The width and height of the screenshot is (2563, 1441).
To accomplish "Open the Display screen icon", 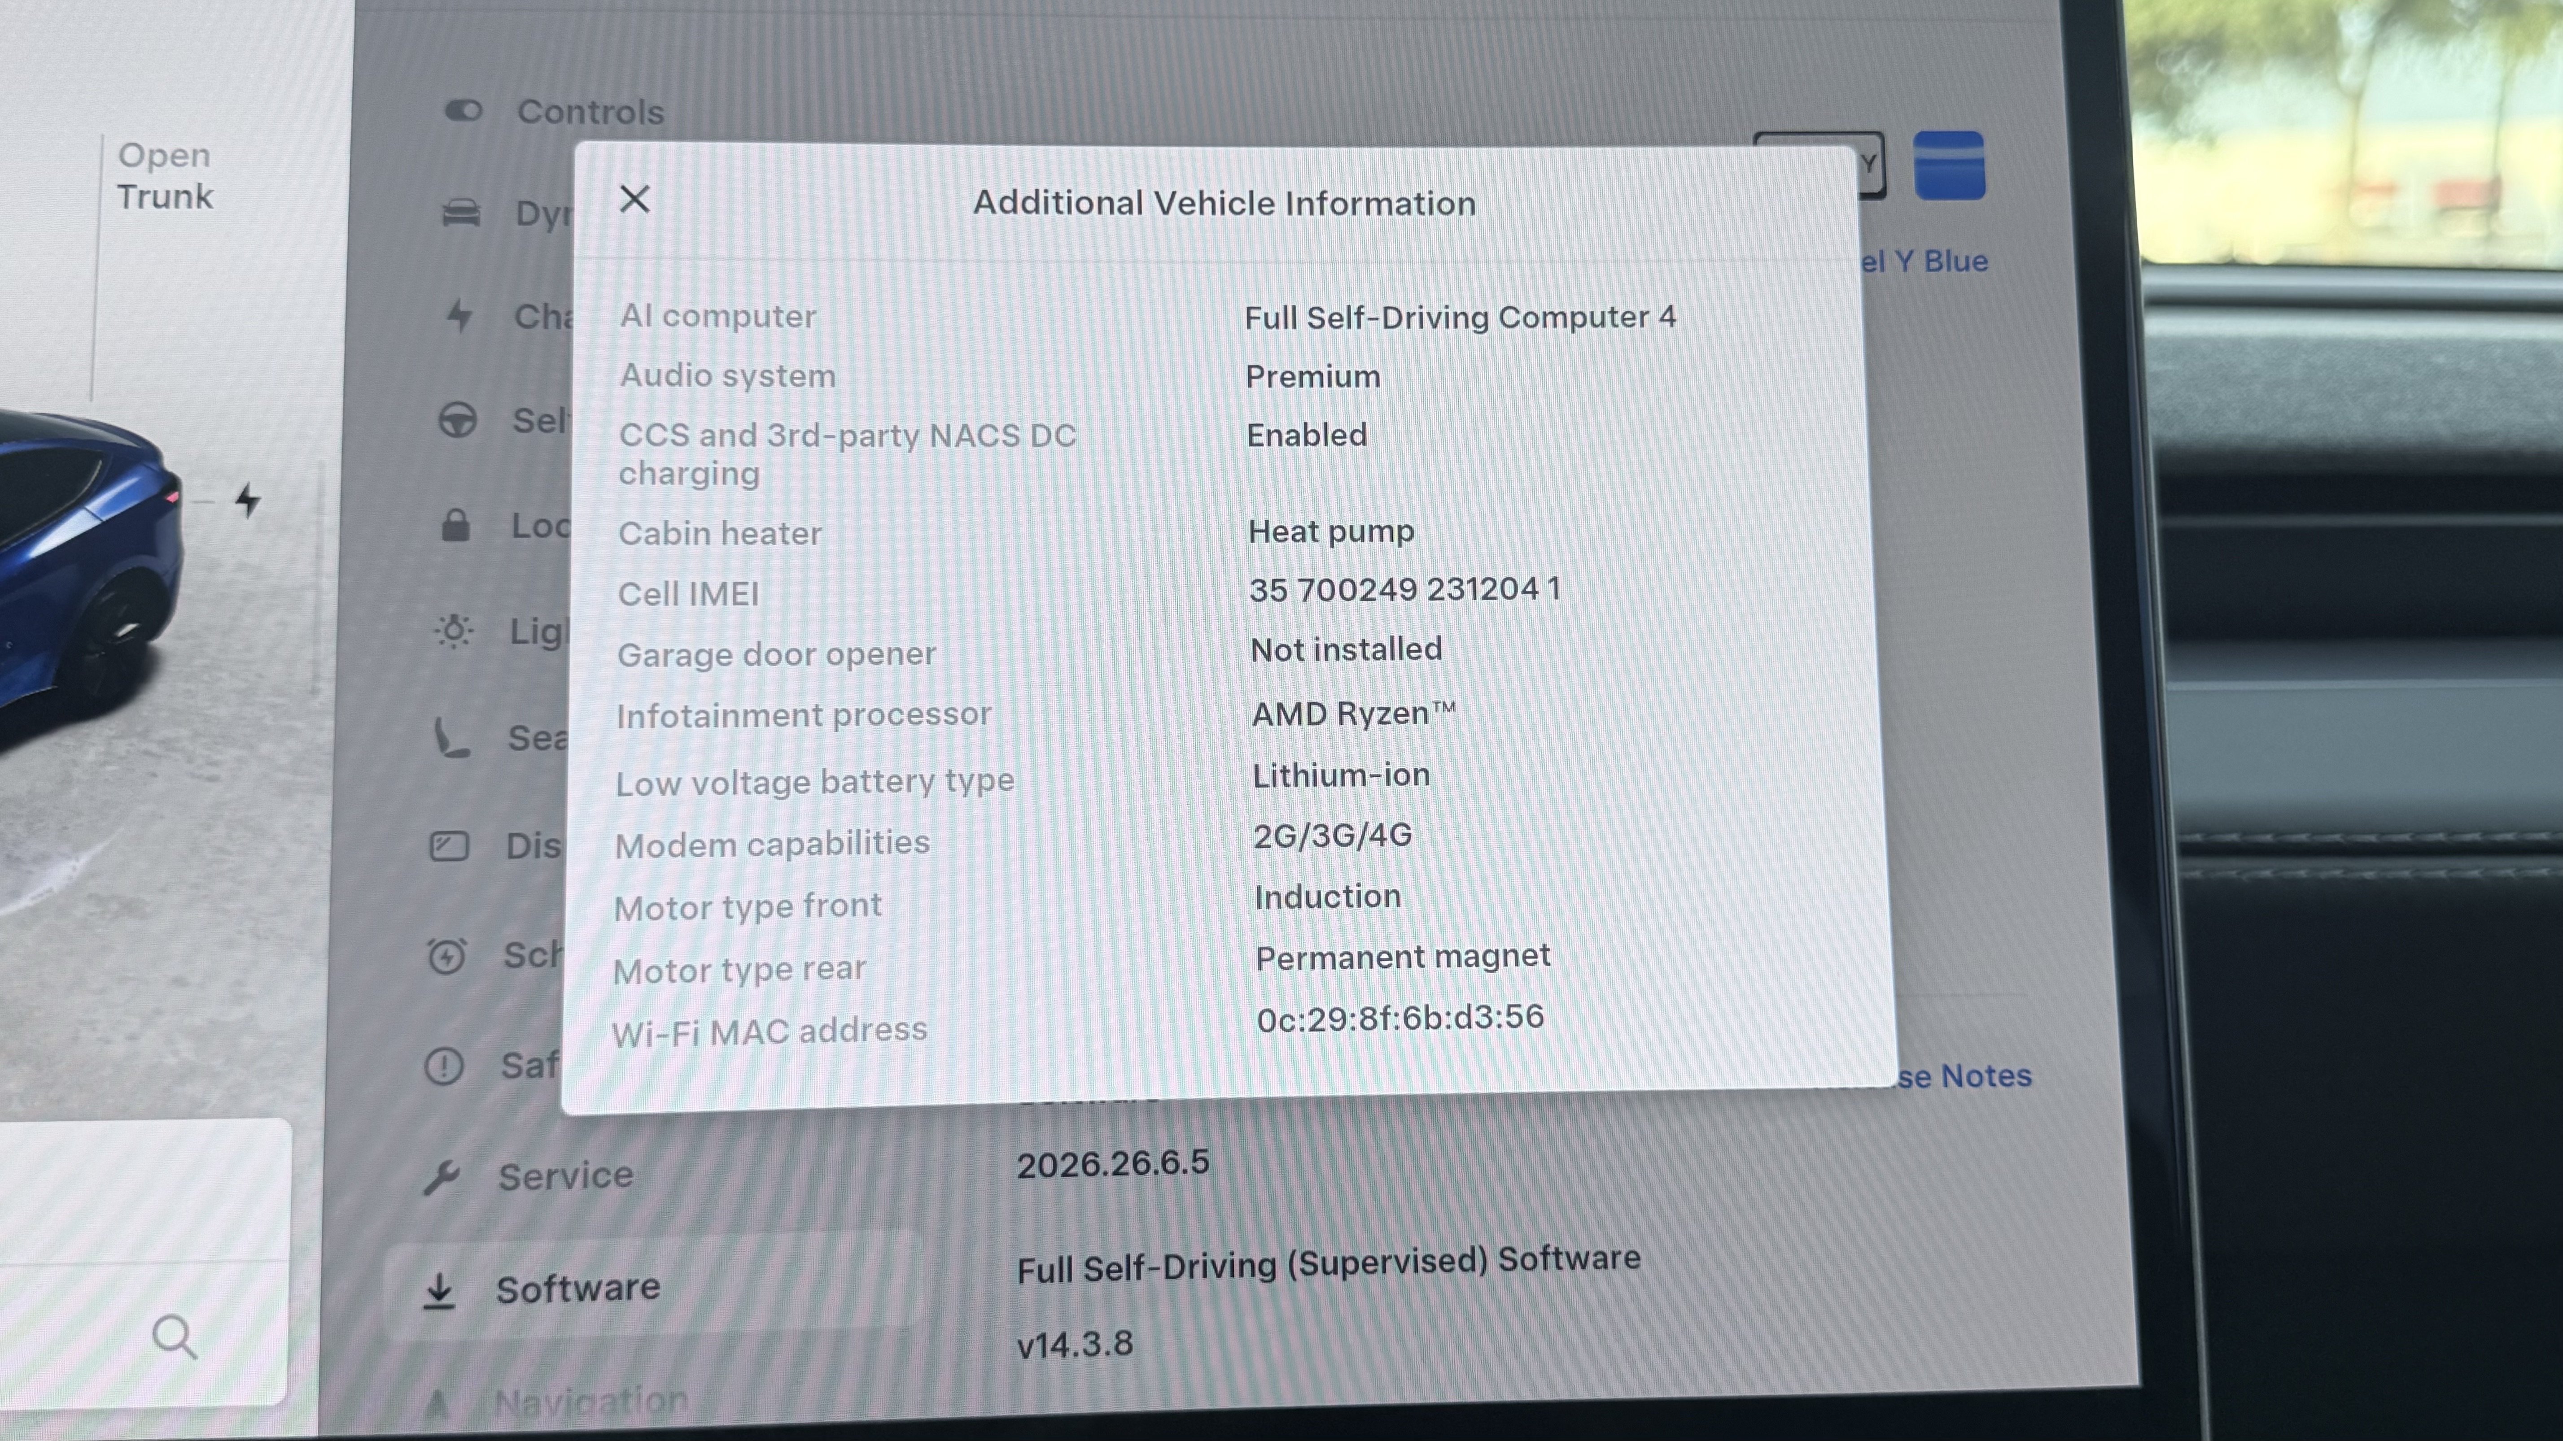I will point(449,846).
